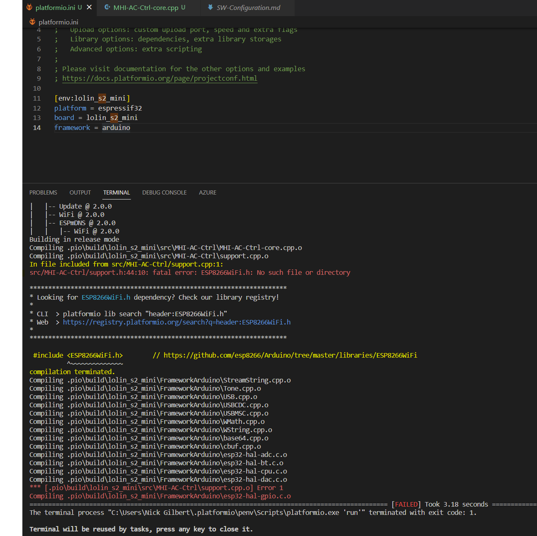Click the C++ file icon on MHI-AC-Ctrl-core.cpp tab
Image resolution: width=537 pixels, height=536 pixels.
click(x=107, y=7)
